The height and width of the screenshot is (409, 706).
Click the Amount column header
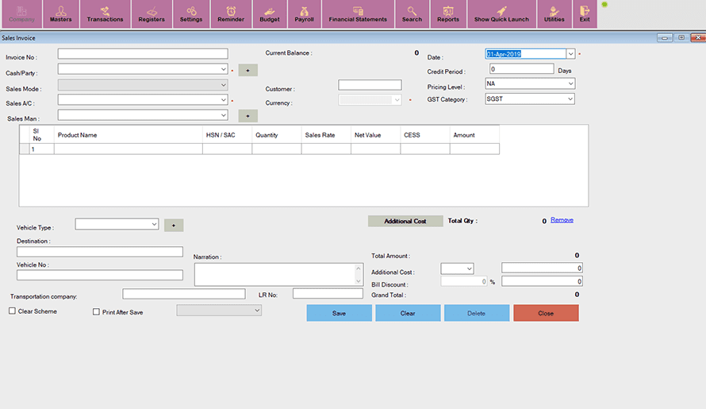point(474,135)
